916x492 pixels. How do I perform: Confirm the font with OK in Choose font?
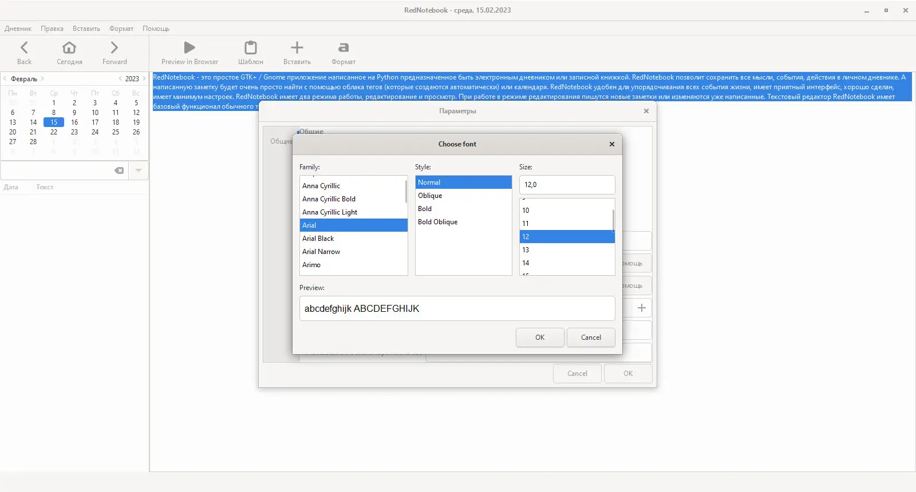click(x=540, y=338)
